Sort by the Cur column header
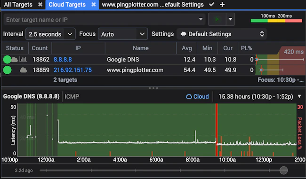 (228, 48)
